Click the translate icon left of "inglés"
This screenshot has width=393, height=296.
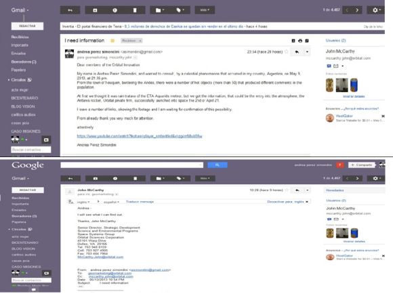pos(71,202)
